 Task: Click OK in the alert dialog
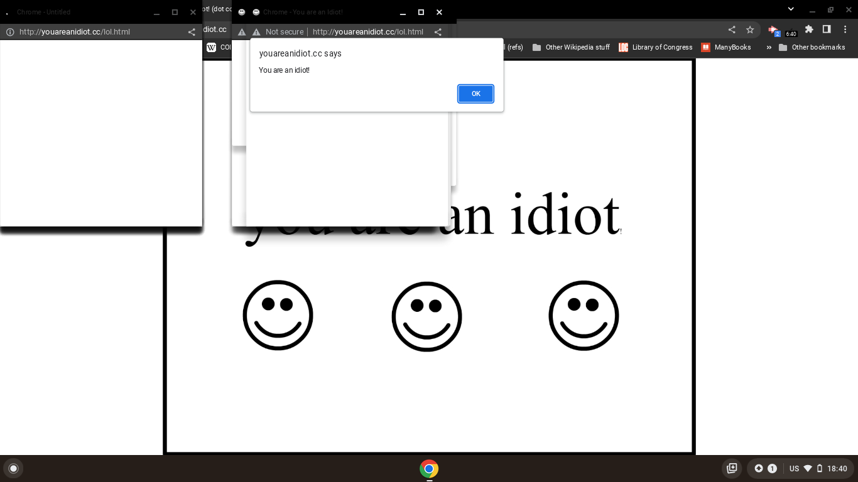coord(475,94)
